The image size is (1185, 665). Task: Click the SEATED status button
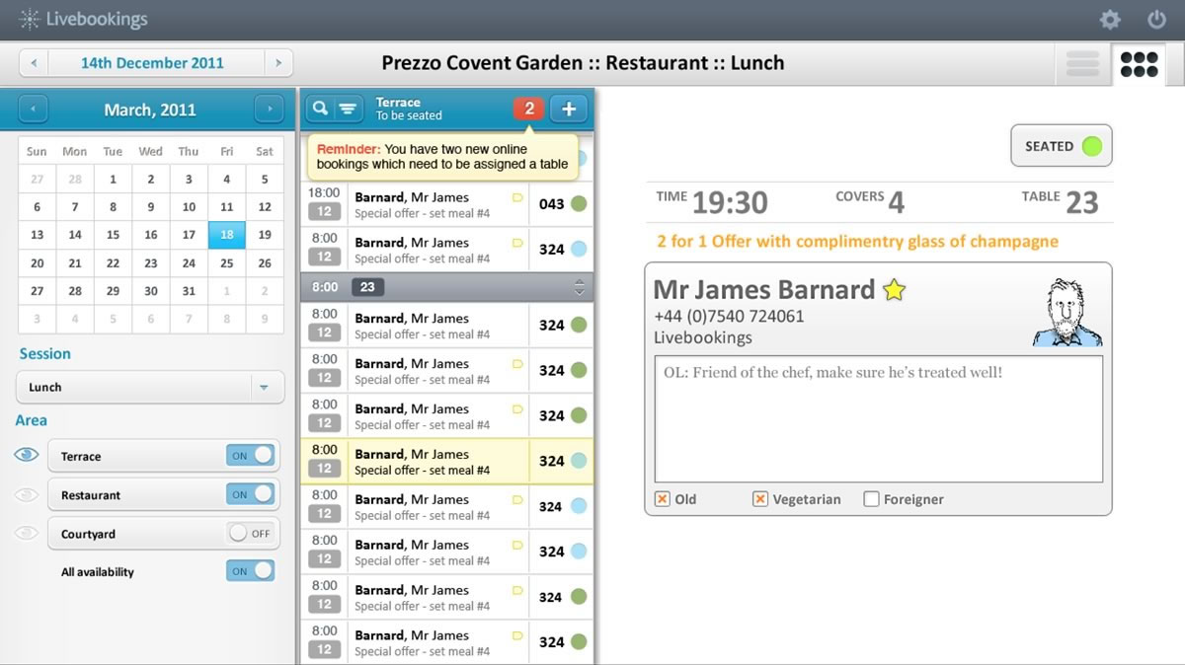[x=1061, y=145]
